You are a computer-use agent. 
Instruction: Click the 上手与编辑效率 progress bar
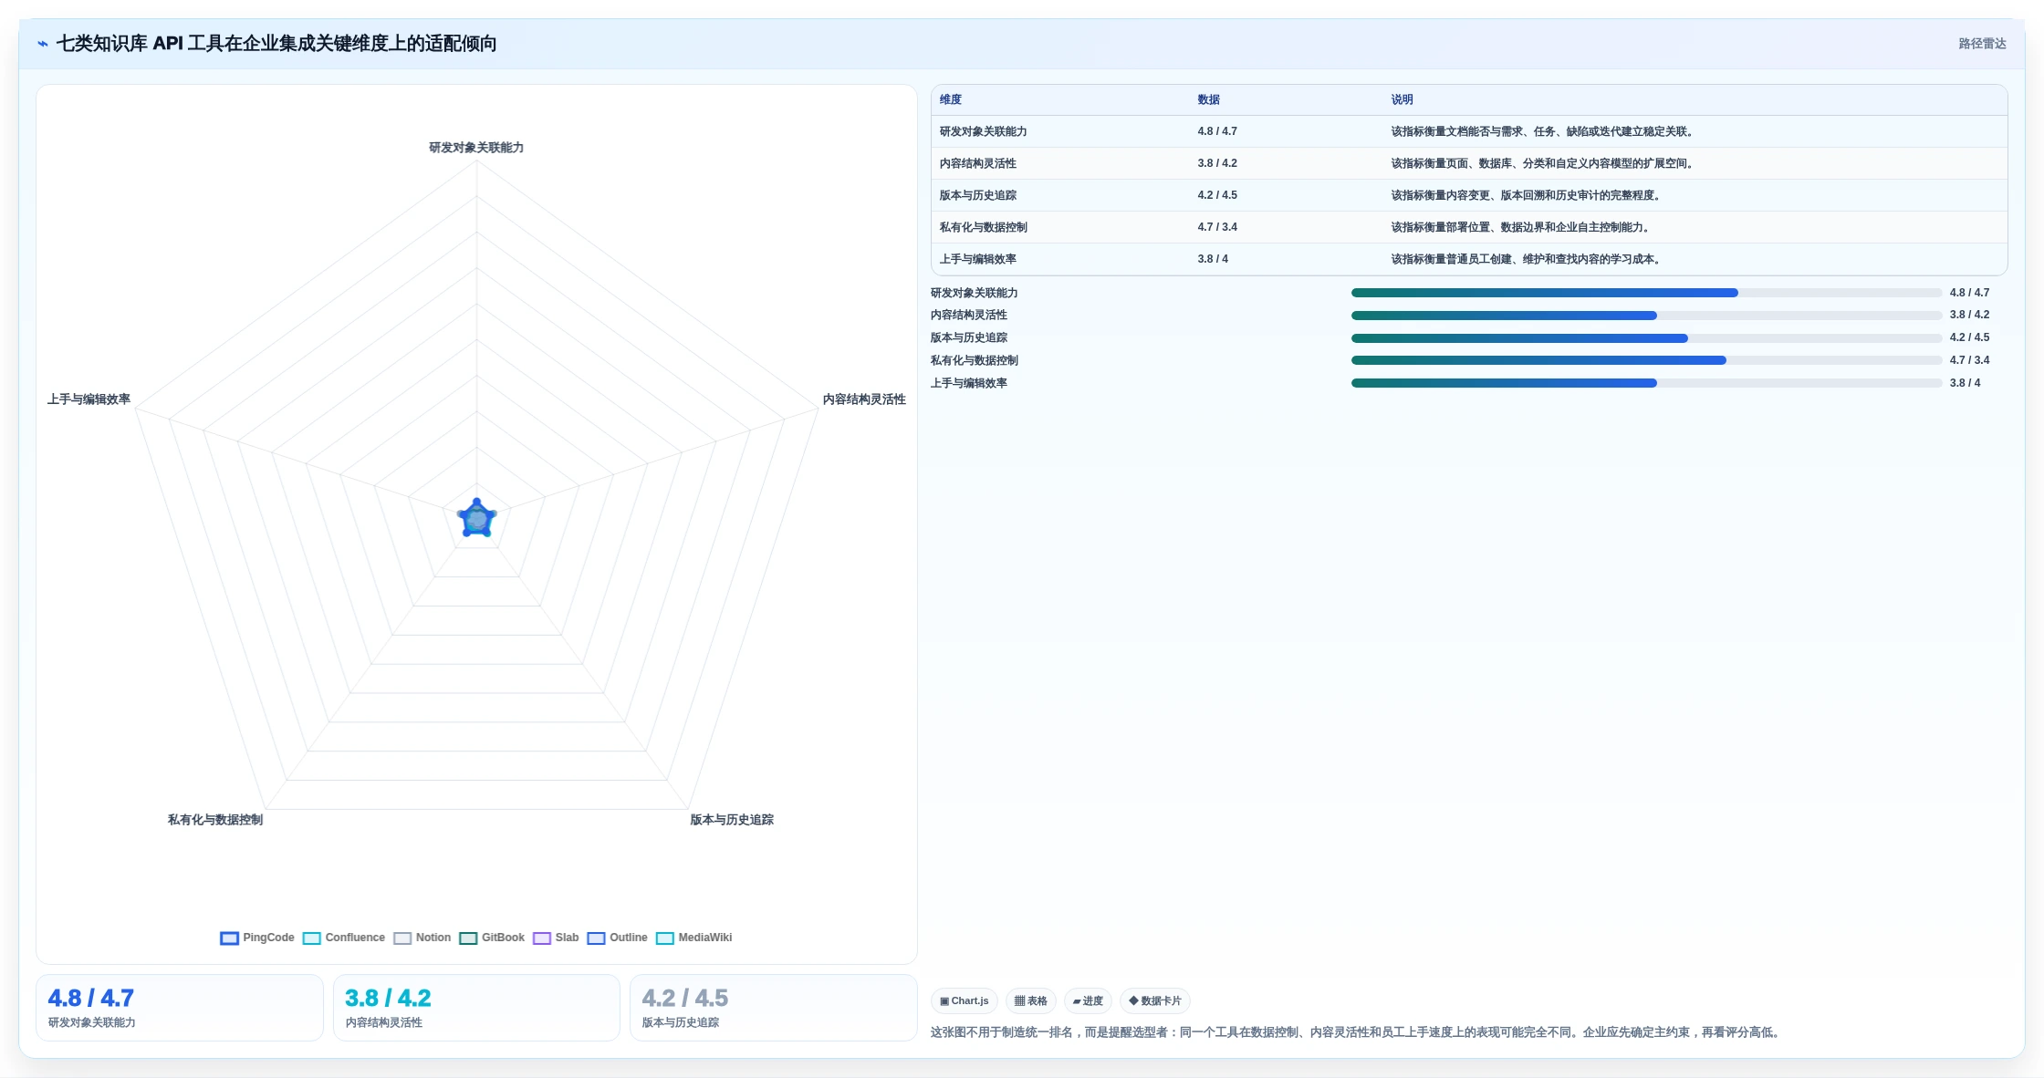pyautogui.click(x=1646, y=383)
